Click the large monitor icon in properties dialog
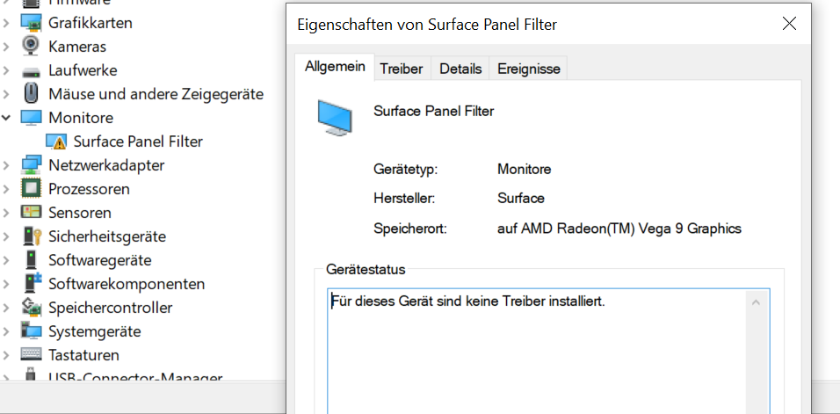Viewport: 840px width, 414px height. 335,117
